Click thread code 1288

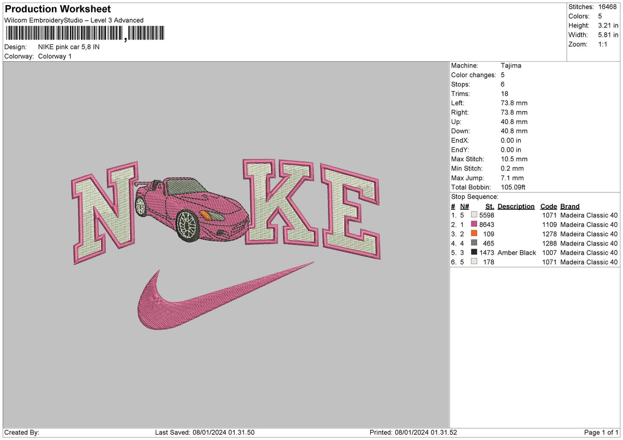tap(549, 243)
